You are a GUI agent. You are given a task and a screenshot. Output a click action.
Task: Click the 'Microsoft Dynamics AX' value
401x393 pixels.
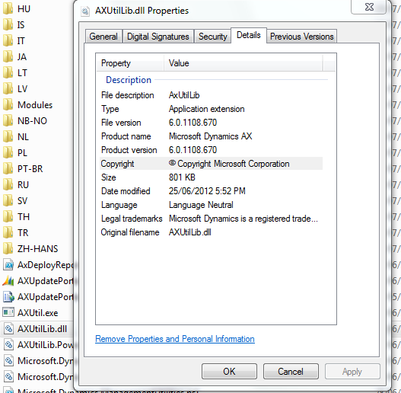tap(211, 136)
